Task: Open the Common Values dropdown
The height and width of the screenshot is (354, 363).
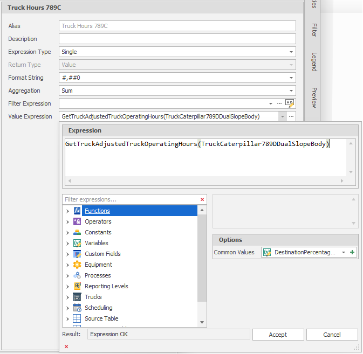Action: 344,252
